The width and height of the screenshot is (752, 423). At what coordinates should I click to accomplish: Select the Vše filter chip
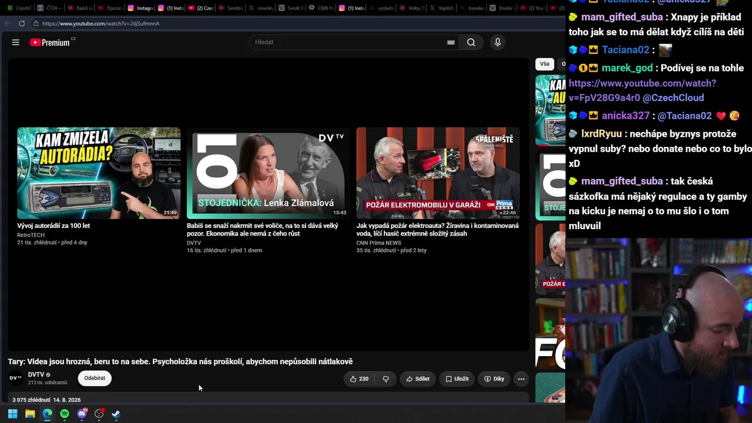point(545,64)
